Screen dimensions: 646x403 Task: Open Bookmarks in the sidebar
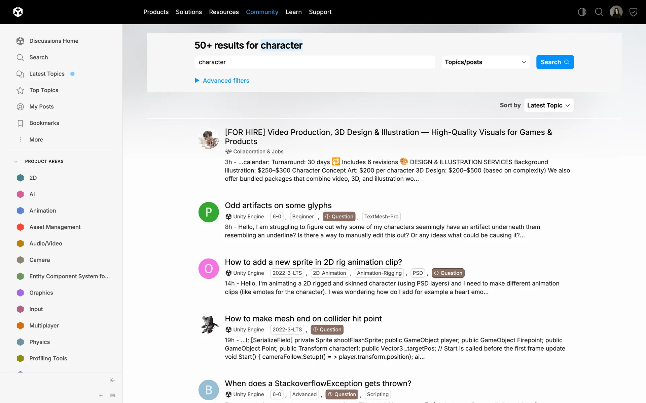click(44, 123)
